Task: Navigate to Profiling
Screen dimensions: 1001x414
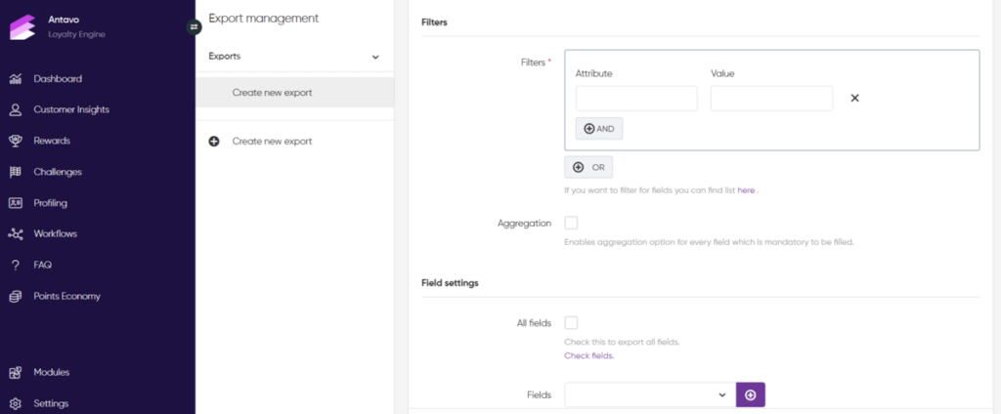Action: [x=51, y=203]
